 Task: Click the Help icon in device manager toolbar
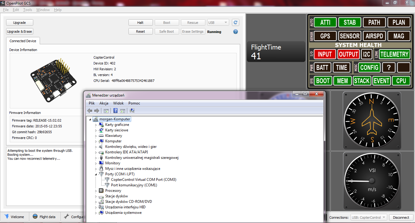point(115,111)
